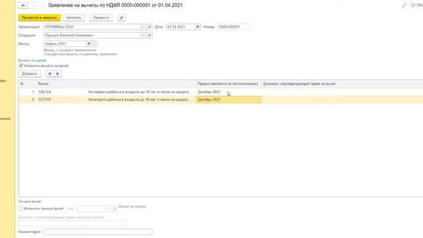Open the organization record via its open icon
Viewport: 423px width, 238px height.
[149, 27]
